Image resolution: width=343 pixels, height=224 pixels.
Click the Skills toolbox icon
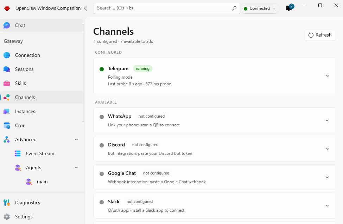tap(7, 84)
